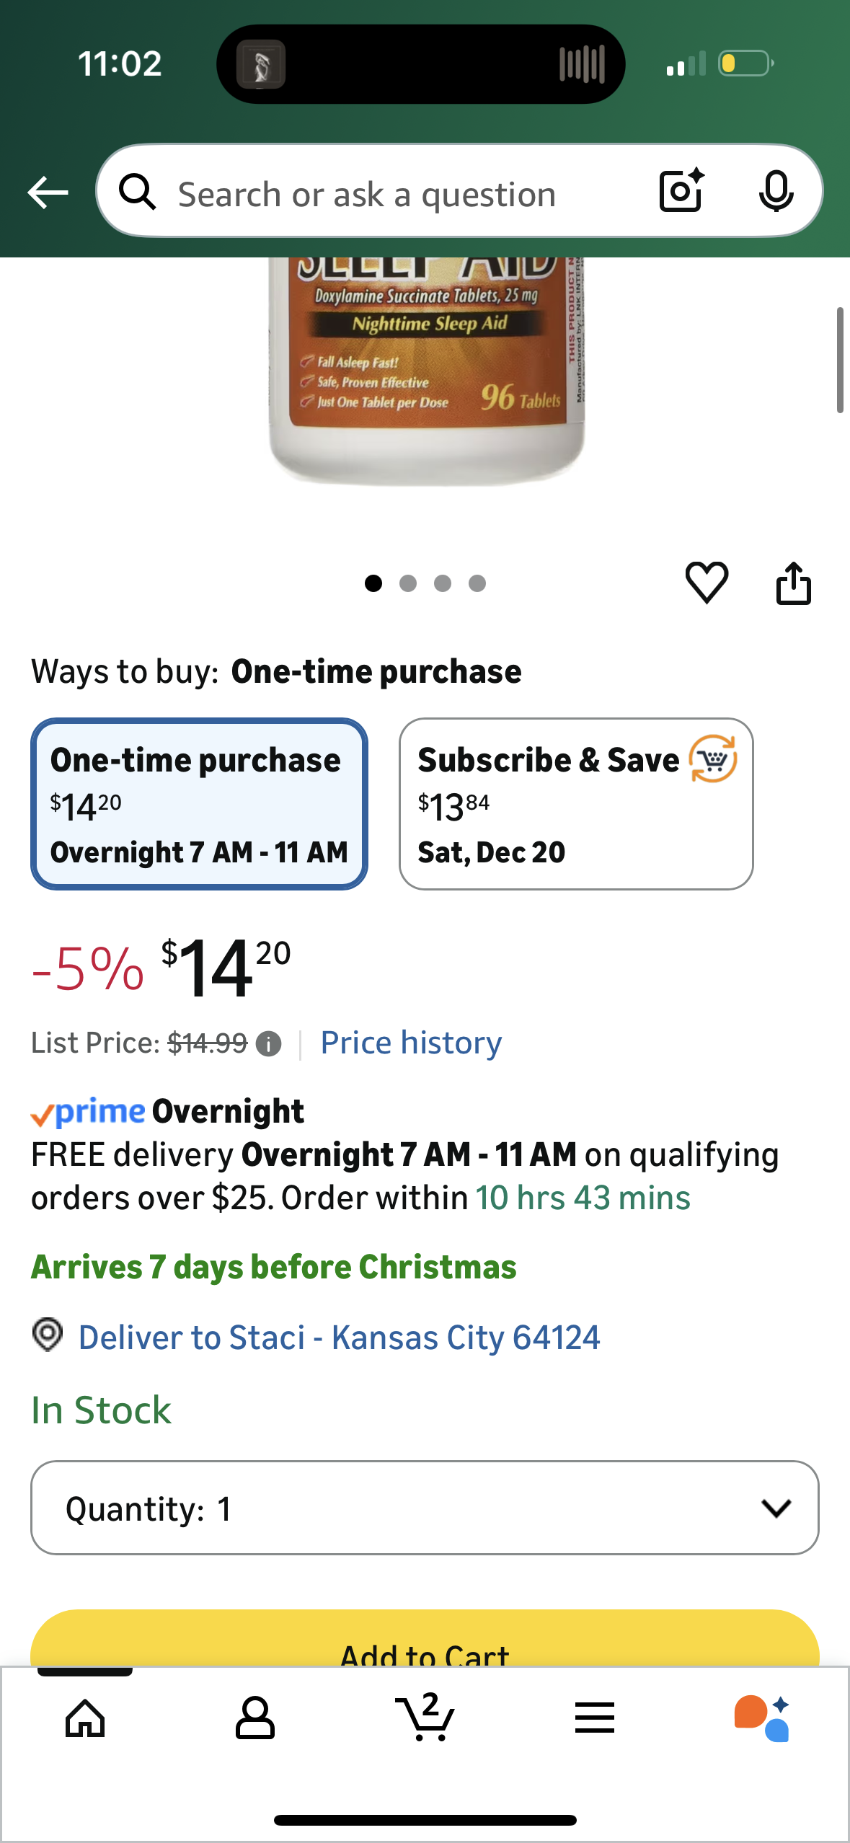
Task: Expand the Quantity dropdown
Action: (x=425, y=1508)
